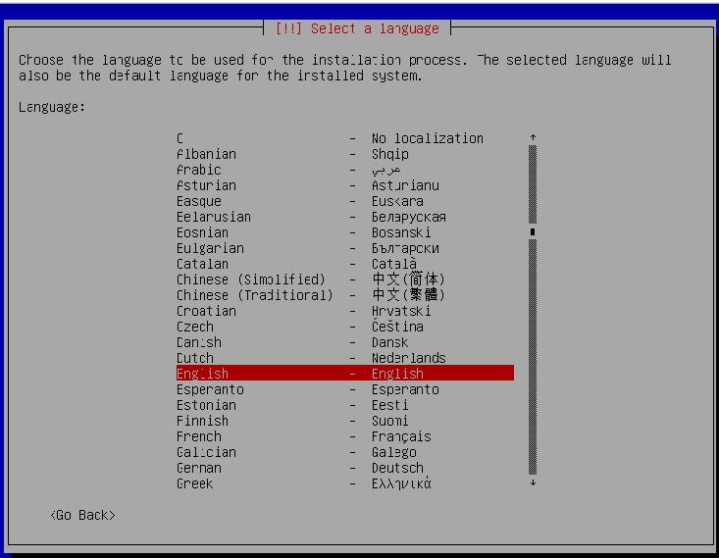The width and height of the screenshot is (719, 558).
Task: Choose Chinese (Traditional)
Action: [x=345, y=295]
